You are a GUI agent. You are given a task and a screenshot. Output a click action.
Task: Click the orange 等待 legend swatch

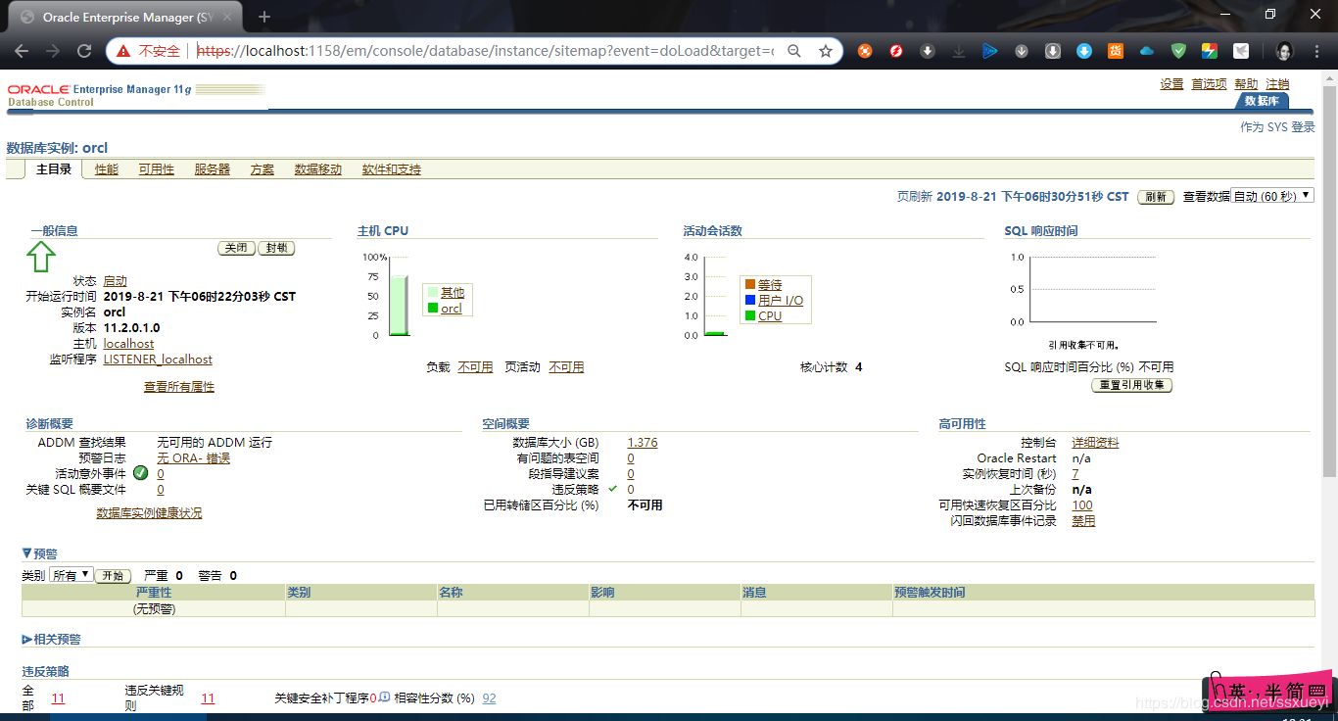tap(749, 284)
